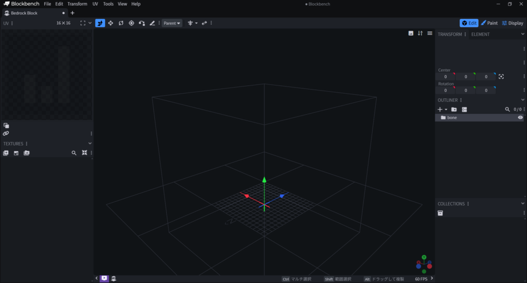Open the Parent transform space dropdown
This screenshot has height=283, width=527.
[x=172, y=23]
